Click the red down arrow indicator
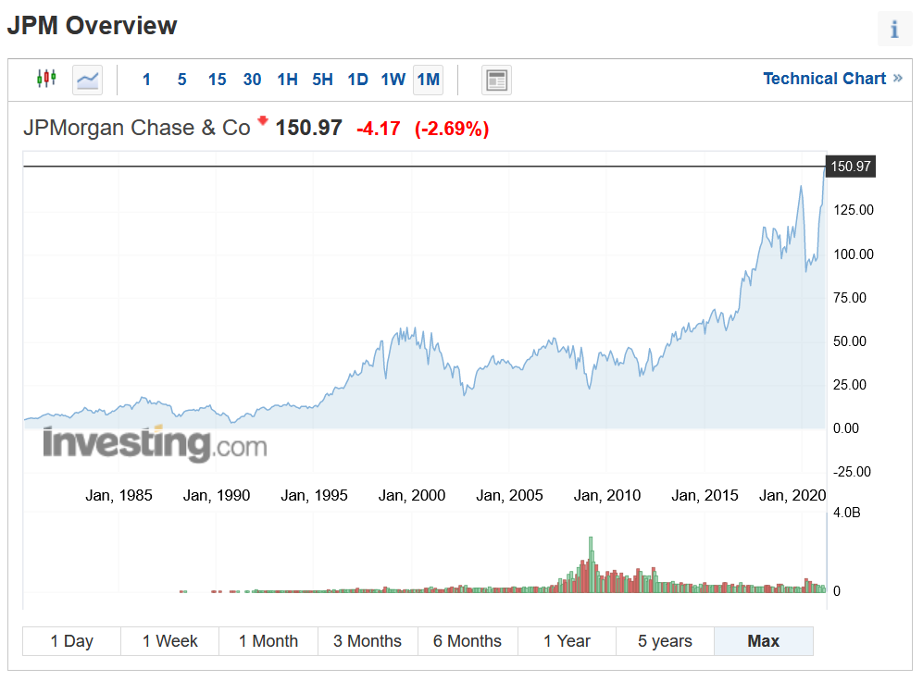The width and height of the screenshot is (923, 681). pyautogui.click(x=263, y=120)
